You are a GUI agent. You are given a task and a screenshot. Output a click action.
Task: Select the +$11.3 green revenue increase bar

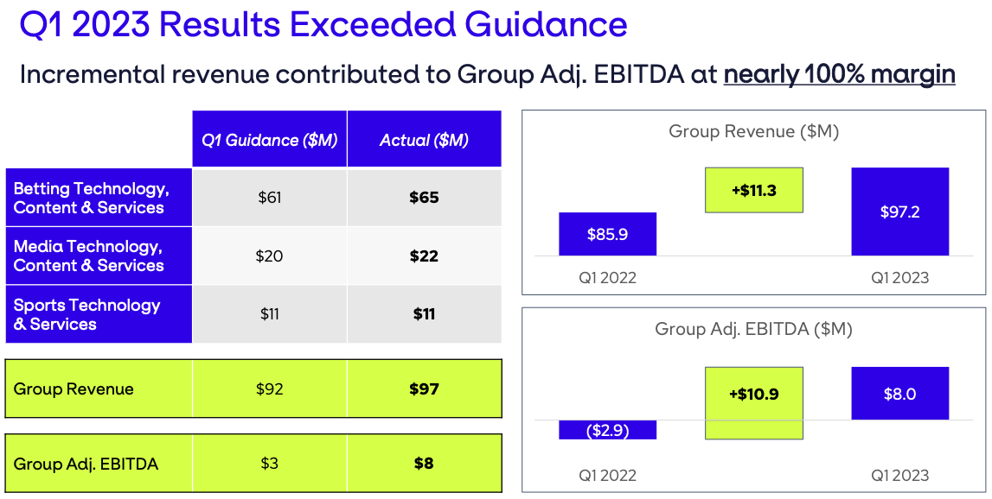point(753,190)
